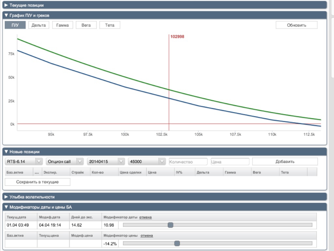Click the Добавить button

[x=285, y=161]
